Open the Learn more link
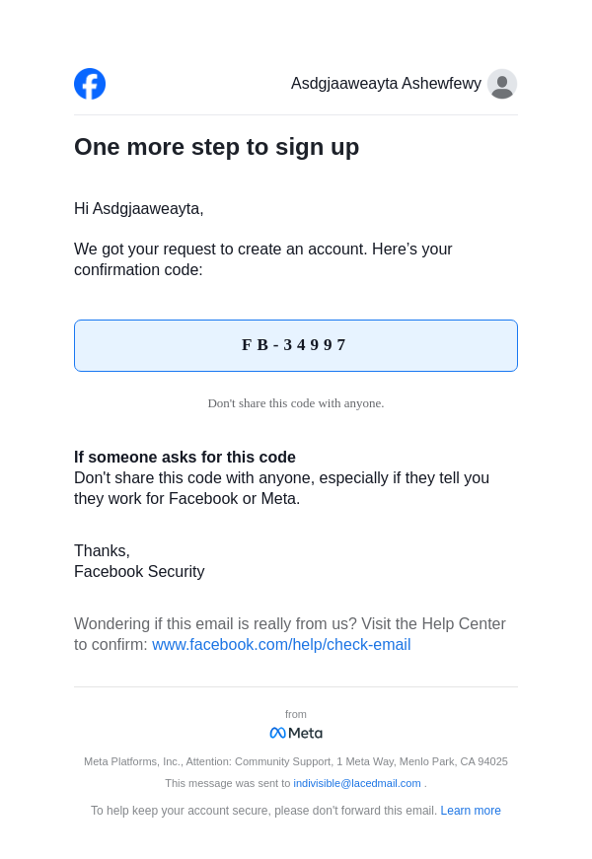The height and width of the screenshot is (859, 592). (471, 811)
